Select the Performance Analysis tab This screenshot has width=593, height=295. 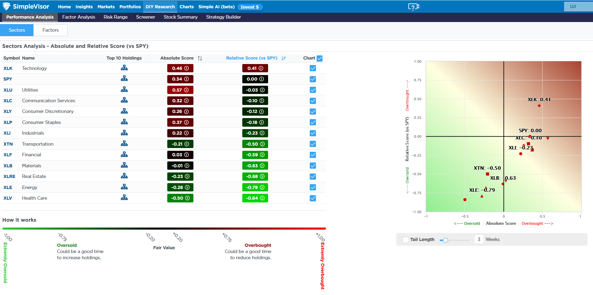click(30, 17)
